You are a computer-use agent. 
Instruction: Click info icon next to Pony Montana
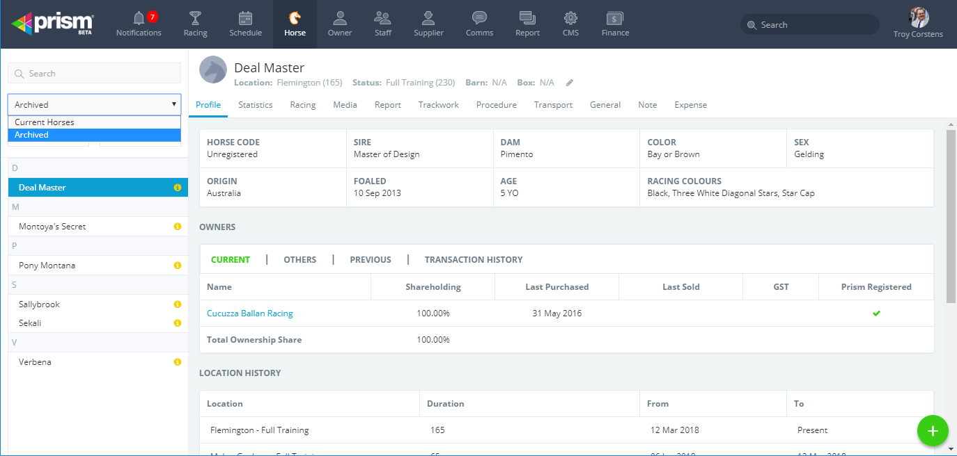tap(177, 266)
